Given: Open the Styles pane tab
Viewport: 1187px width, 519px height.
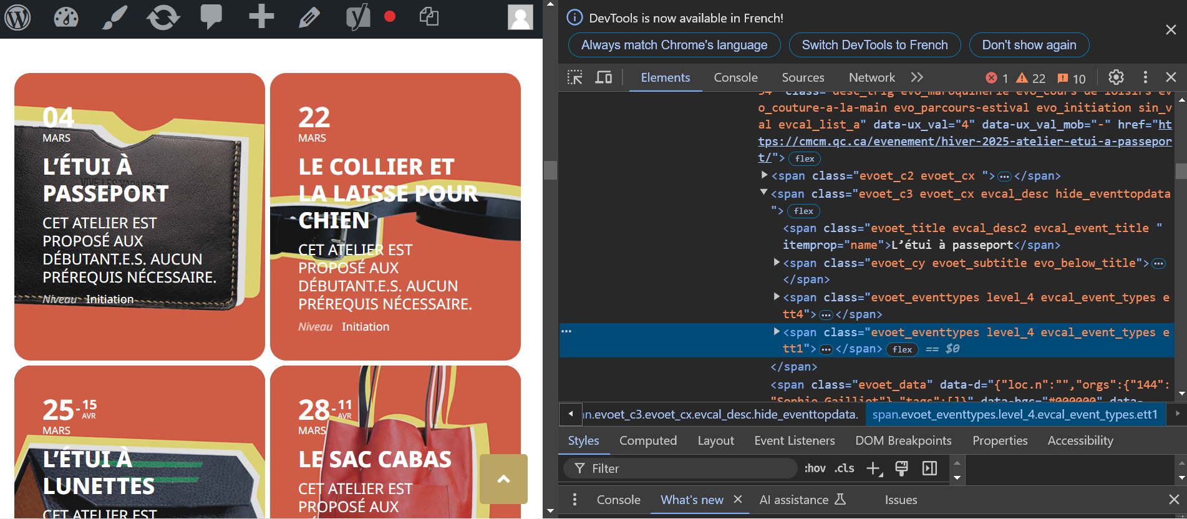Looking at the screenshot, I should (583, 440).
